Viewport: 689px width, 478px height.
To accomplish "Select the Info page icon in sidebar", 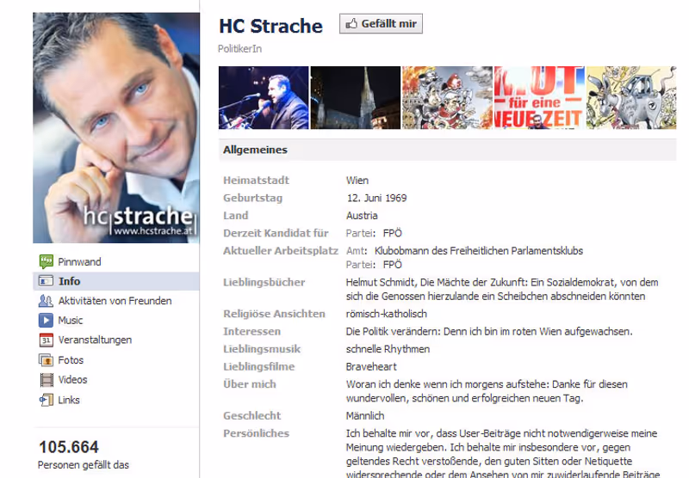I will point(47,280).
